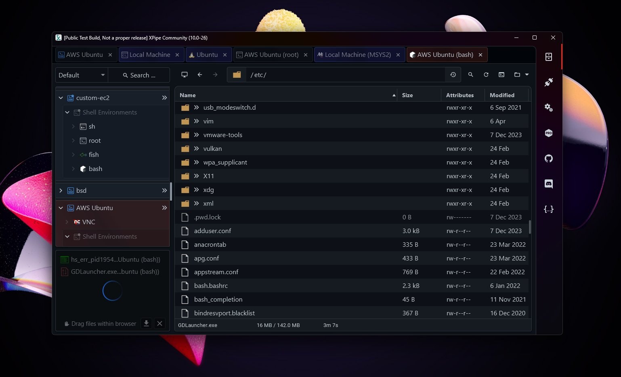Open directory history clock icon
The width and height of the screenshot is (621, 377).
point(453,75)
